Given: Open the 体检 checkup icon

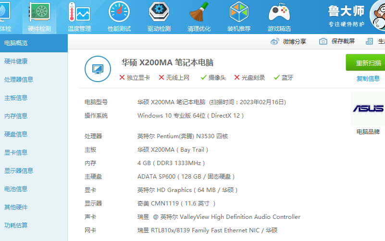Looking at the screenshot, I should coord(5,17).
